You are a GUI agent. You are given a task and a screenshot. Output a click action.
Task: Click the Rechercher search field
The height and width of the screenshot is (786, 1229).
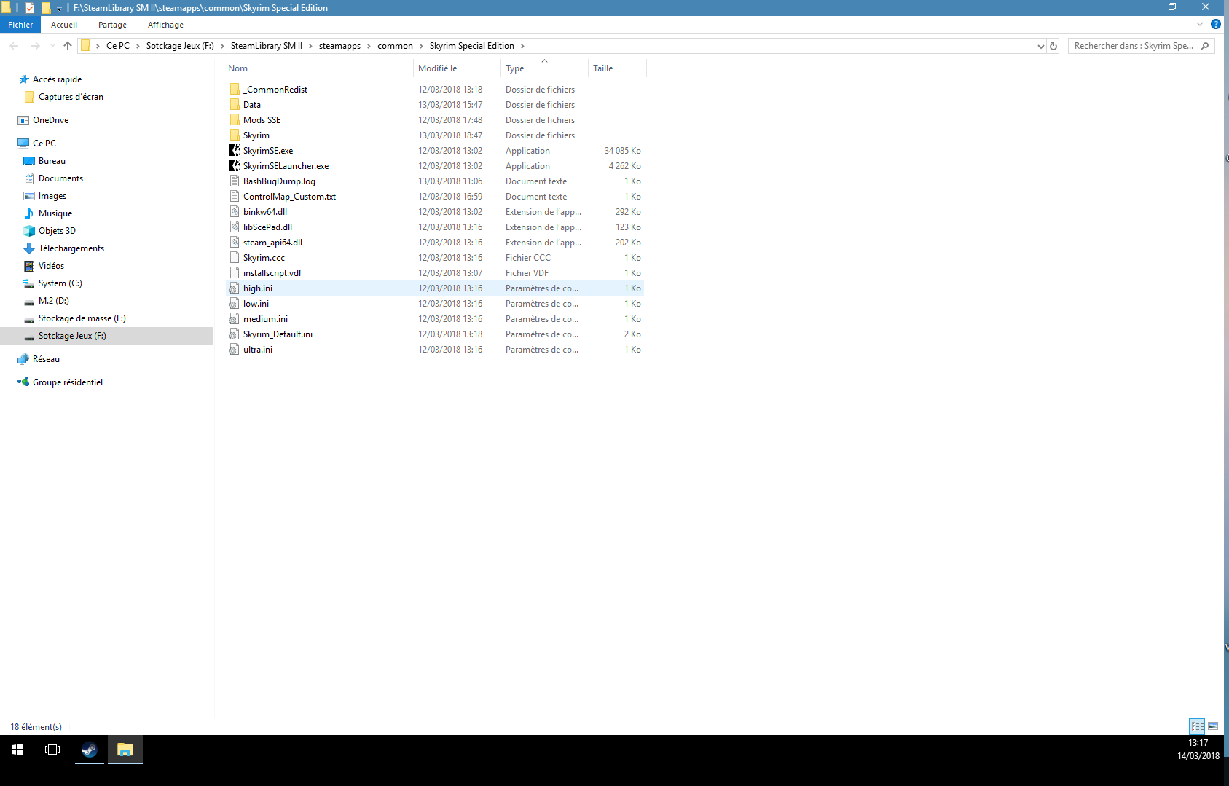coord(1133,46)
